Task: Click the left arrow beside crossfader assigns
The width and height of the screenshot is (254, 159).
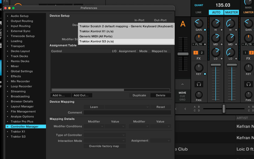Action: pyautogui.click(x=185, y=109)
